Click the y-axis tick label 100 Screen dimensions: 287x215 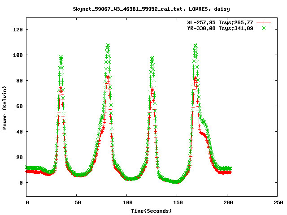pos(18,55)
